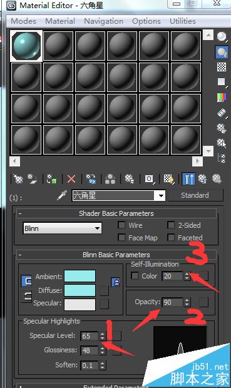
Task: Click the Sample Type sphere icon
Action: 222,37
